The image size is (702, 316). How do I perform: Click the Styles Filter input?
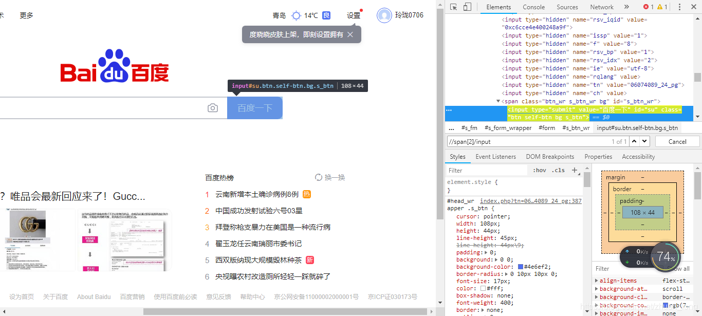pos(486,170)
